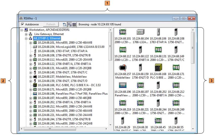Click the Refresh button
The width and height of the screenshot is (215, 135).
[51, 24]
